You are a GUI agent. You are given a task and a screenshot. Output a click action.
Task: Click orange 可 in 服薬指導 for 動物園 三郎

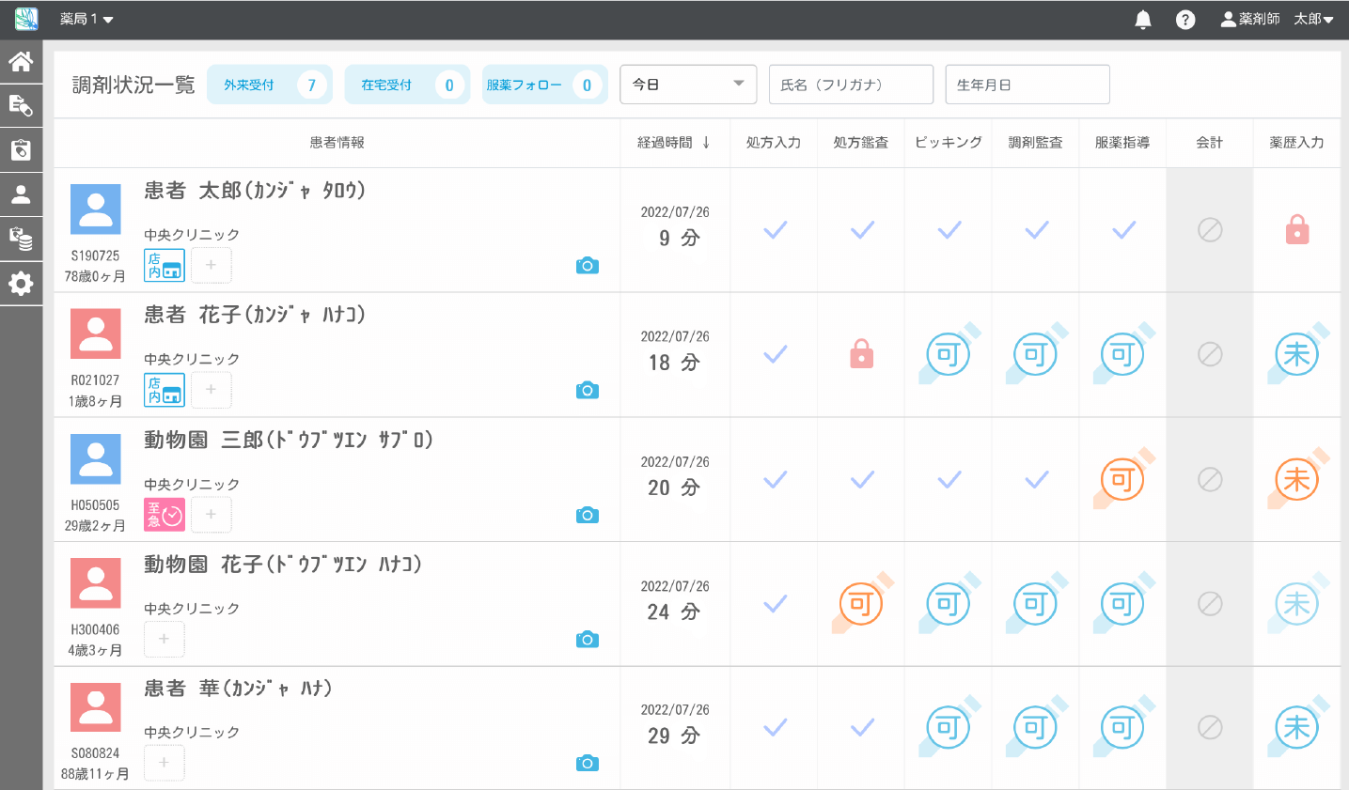point(1122,480)
